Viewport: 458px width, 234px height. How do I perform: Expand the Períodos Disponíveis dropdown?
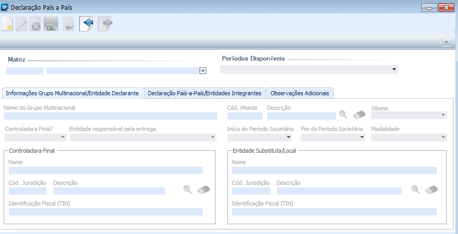pos(394,69)
